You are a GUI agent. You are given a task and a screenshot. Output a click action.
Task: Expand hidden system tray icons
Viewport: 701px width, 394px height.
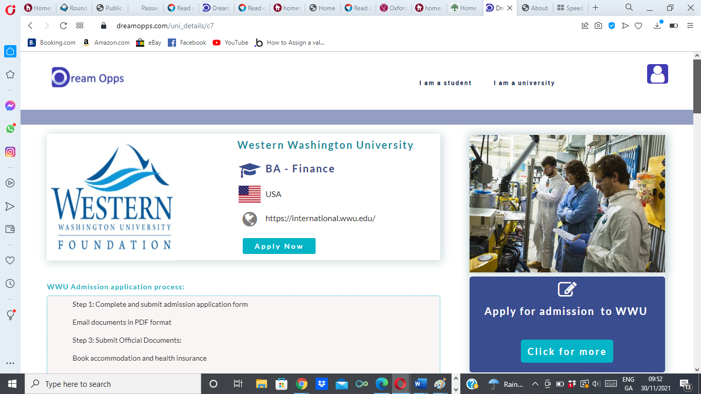coord(535,384)
